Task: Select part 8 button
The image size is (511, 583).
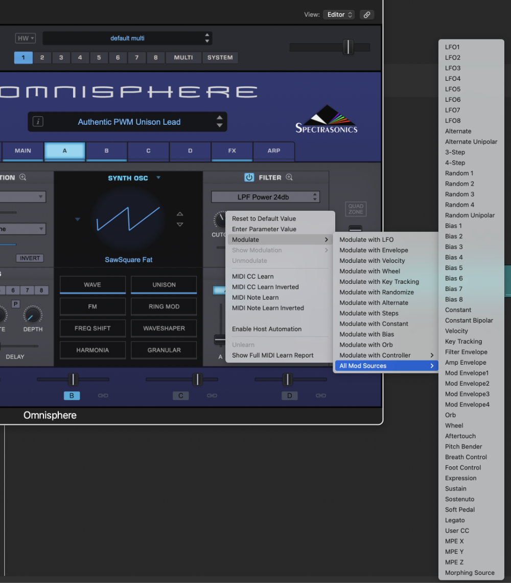Action: [x=156, y=58]
